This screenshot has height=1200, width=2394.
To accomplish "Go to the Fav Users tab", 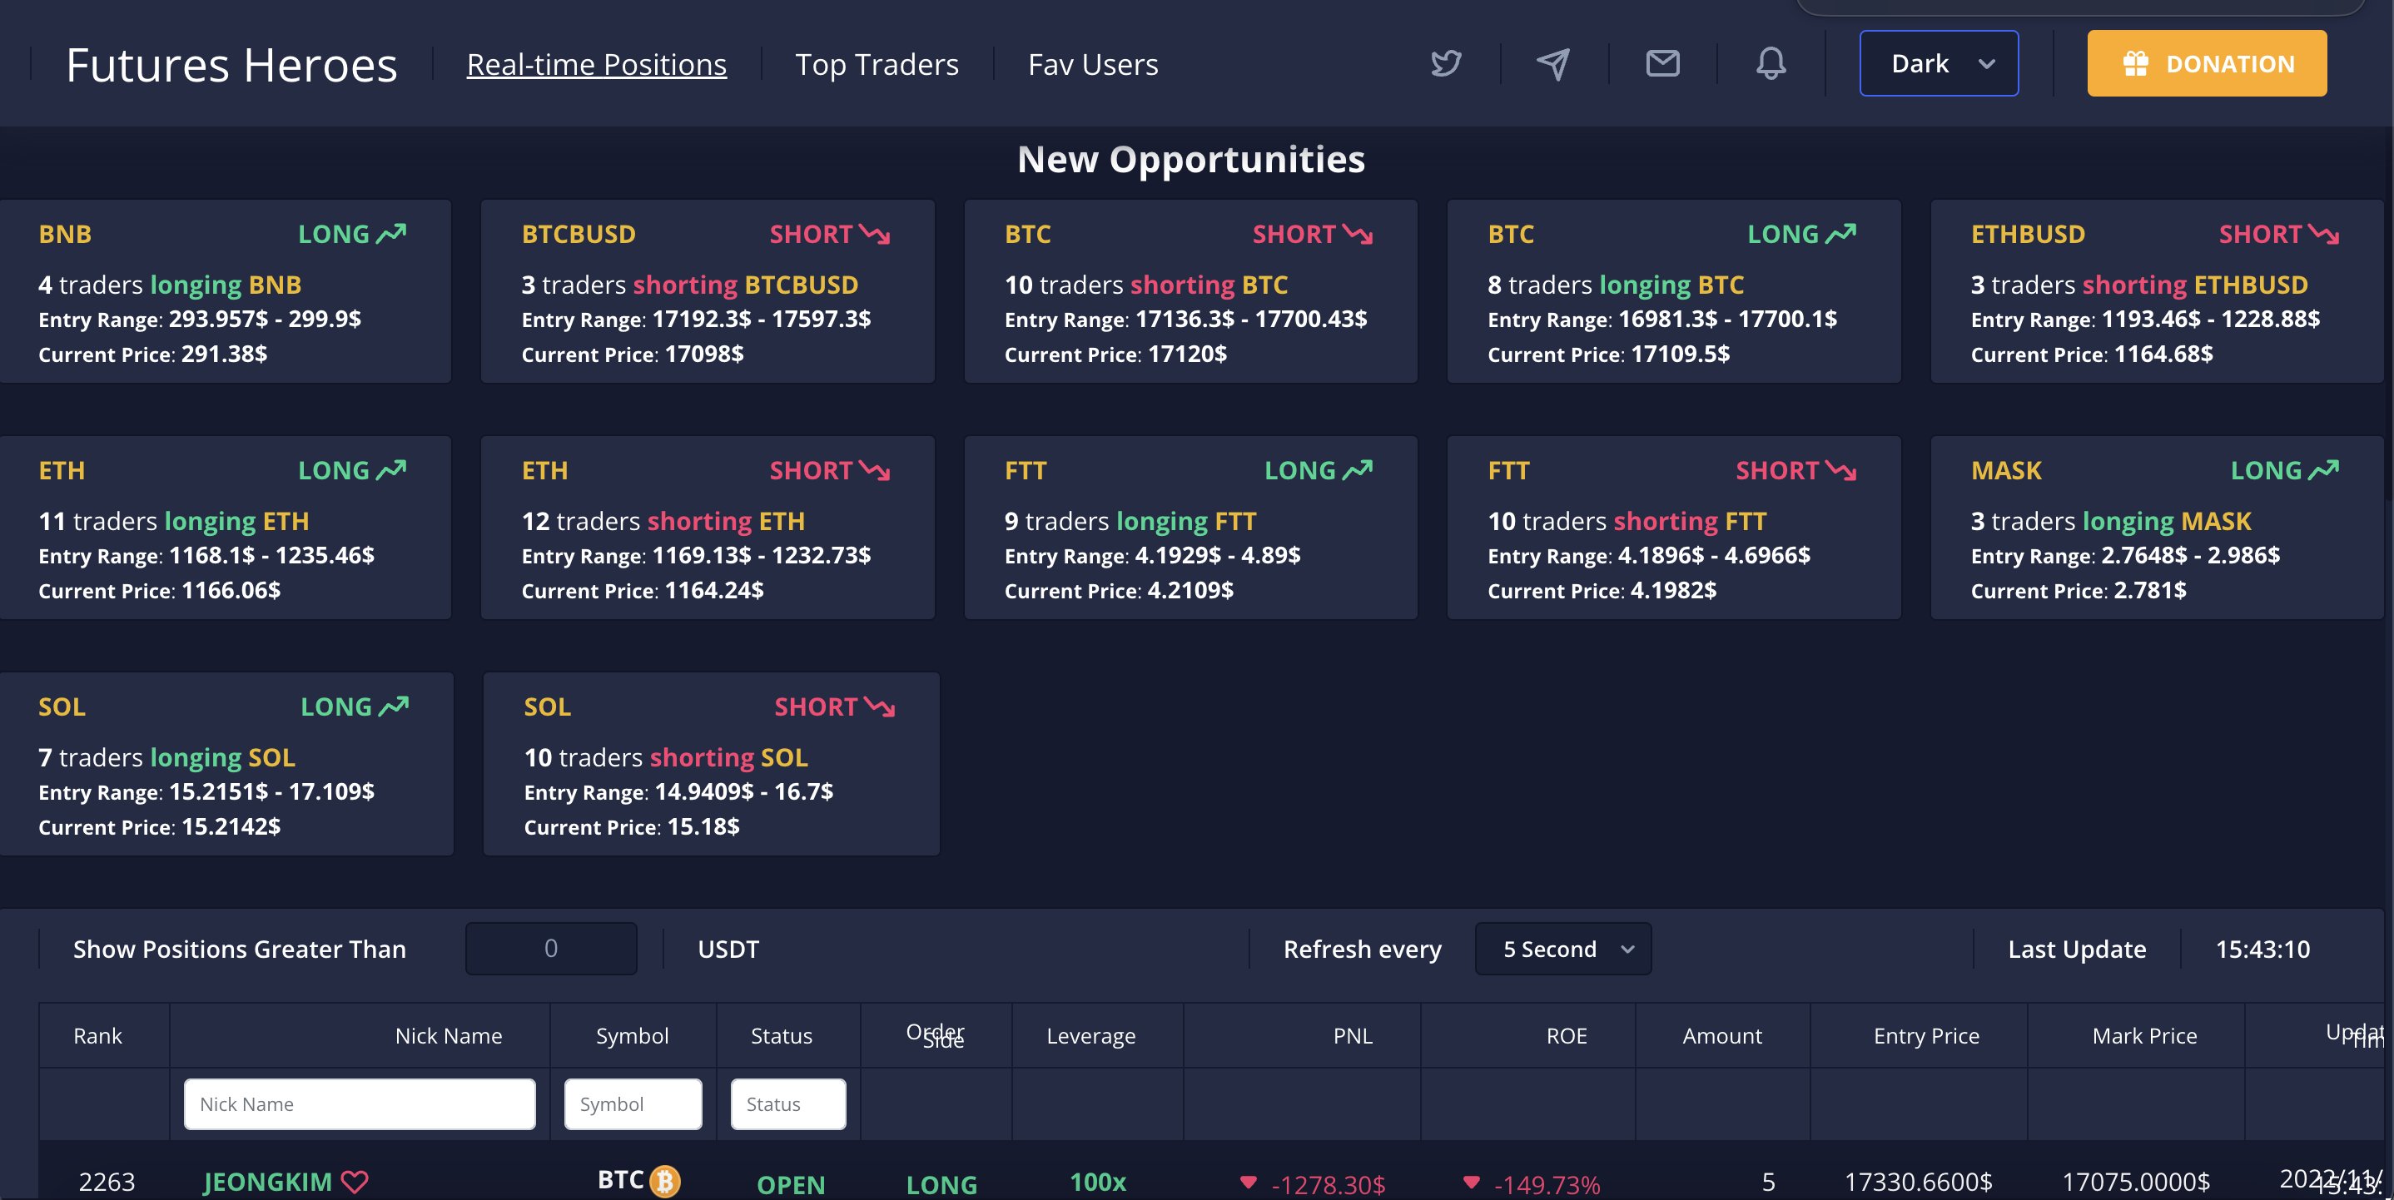I will (1093, 63).
